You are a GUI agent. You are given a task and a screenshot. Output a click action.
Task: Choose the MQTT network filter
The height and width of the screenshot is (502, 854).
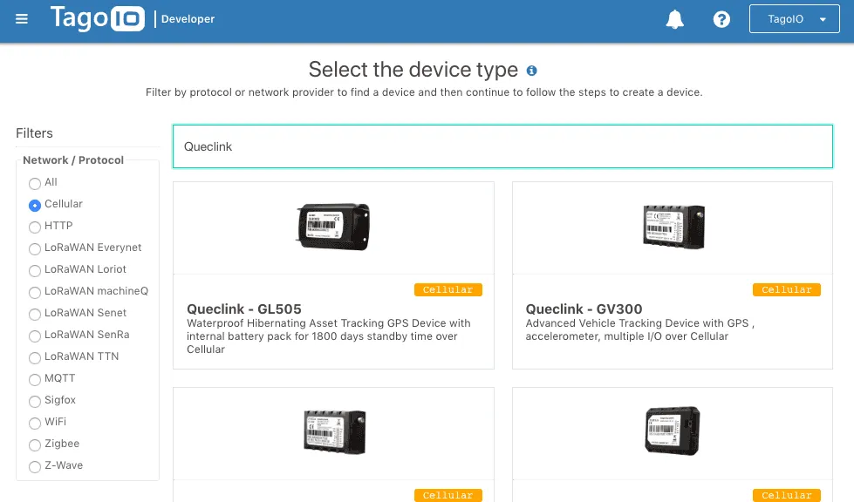[34, 378]
